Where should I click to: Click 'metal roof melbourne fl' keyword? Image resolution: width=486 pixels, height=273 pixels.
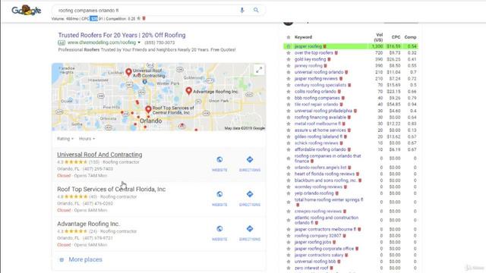click(x=317, y=124)
